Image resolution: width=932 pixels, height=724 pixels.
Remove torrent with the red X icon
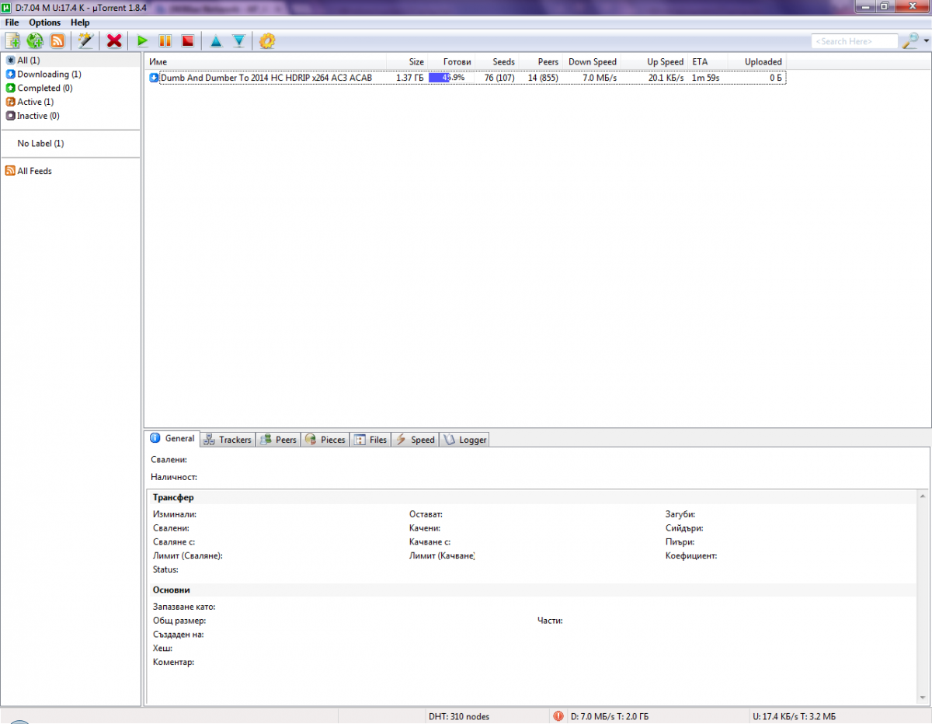click(x=114, y=41)
